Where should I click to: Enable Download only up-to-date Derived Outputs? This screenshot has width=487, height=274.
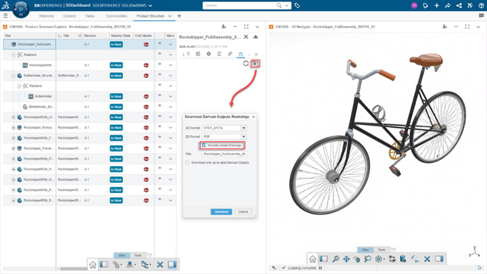187,162
